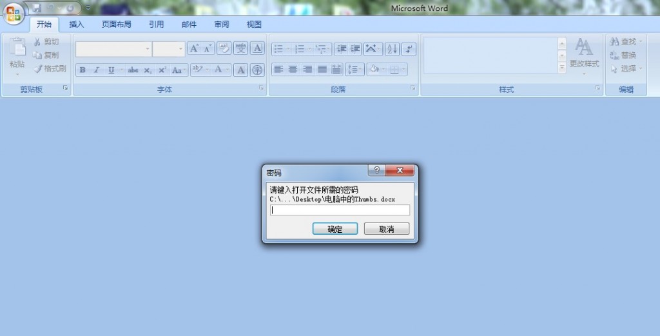Switch to the 审阅 tab
The image size is (660, 336).
tap(222, 25)
